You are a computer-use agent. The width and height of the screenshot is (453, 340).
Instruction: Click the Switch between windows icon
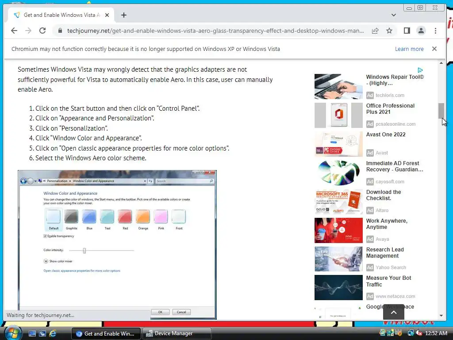[42, 333]
